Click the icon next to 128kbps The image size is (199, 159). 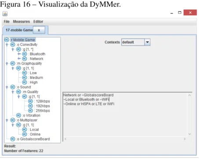[30, 101]
